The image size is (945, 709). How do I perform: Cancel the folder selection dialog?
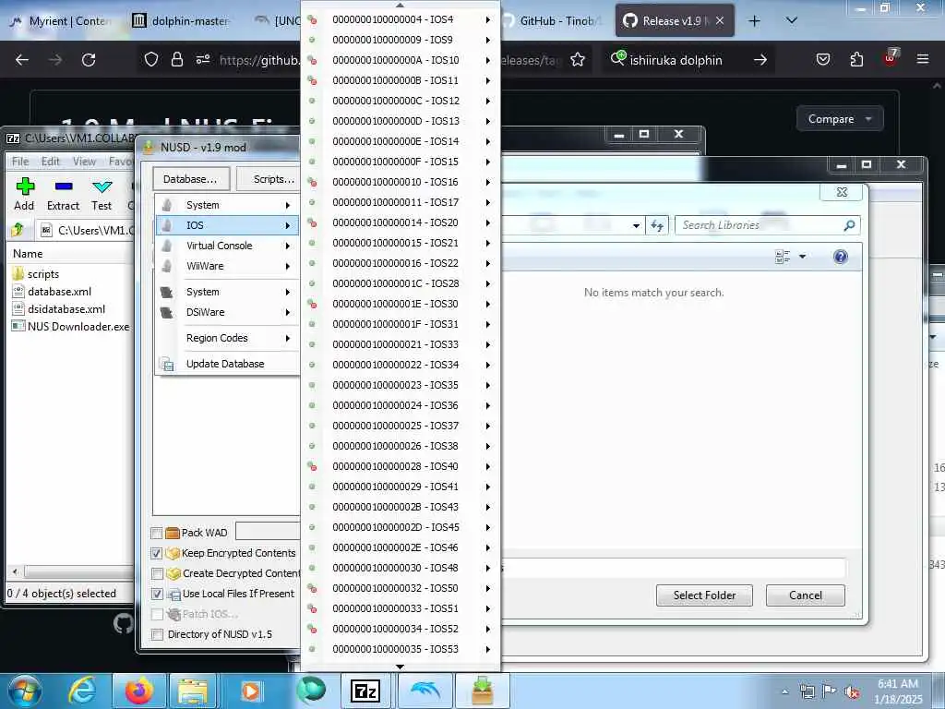[805, 595]
